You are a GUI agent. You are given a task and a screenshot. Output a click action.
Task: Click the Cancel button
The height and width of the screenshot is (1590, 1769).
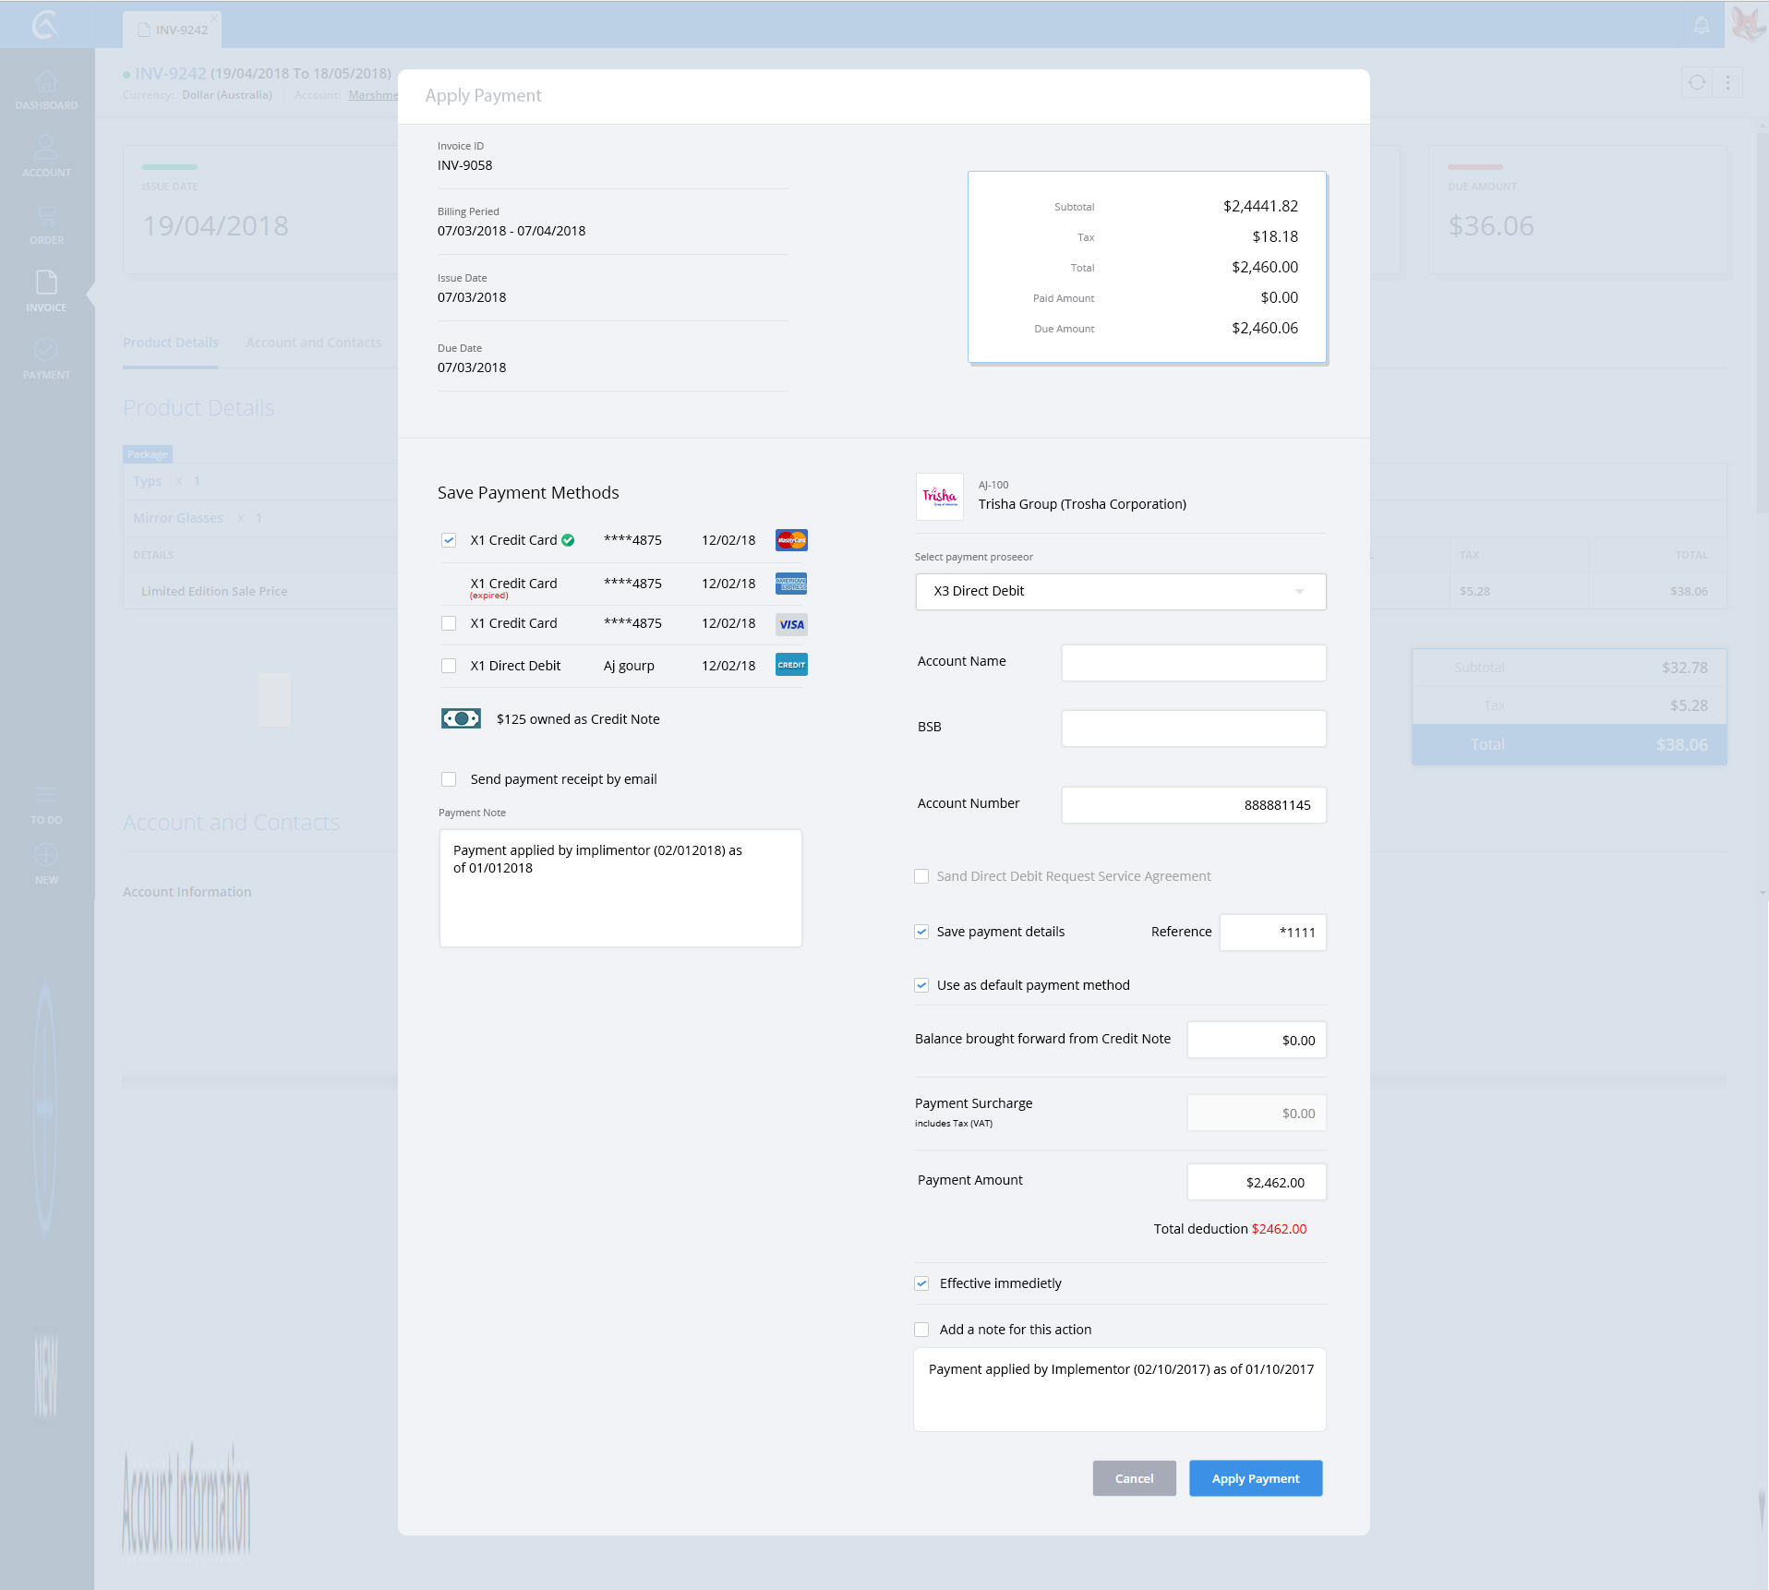pos(1134,1478)
